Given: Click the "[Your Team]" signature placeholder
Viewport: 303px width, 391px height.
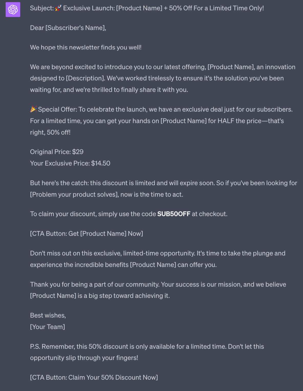Looking at the screenshot, I should [48, 327].
